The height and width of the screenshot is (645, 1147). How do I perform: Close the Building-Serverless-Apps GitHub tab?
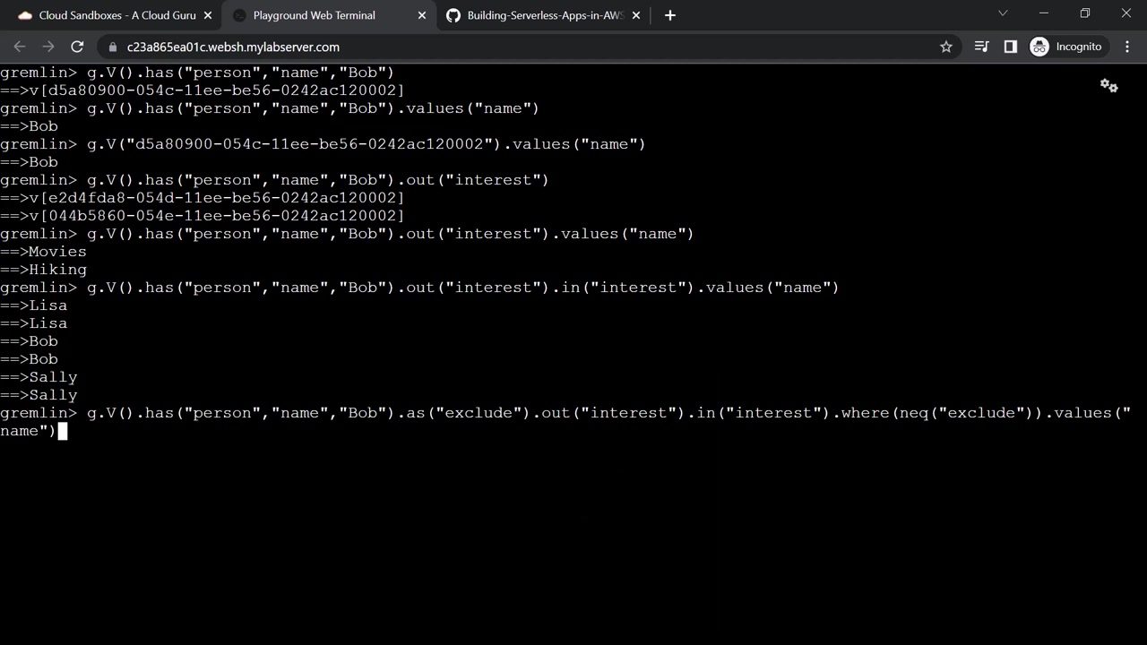636,15
